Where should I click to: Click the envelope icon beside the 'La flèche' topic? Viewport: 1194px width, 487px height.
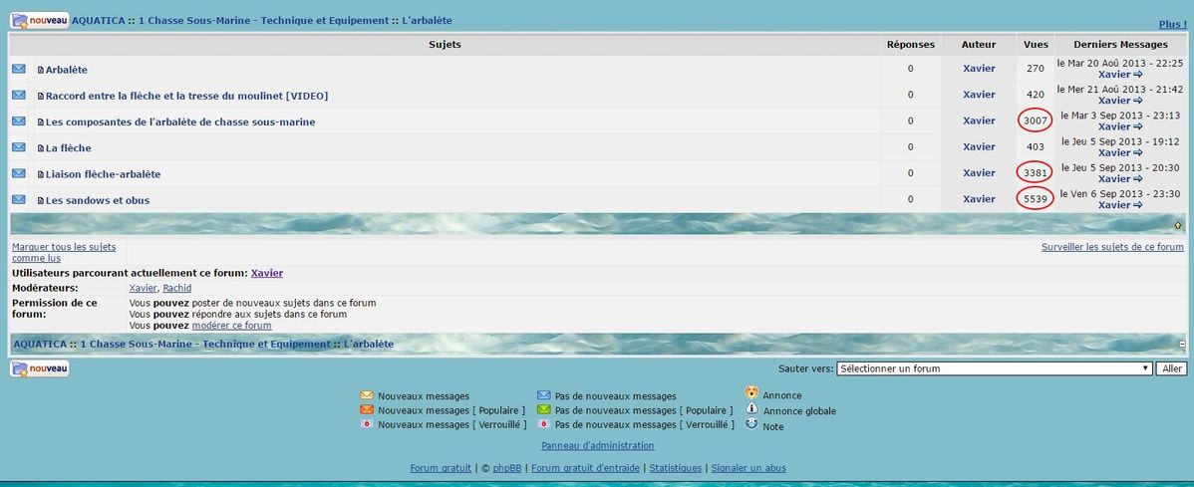coord(19,147)
